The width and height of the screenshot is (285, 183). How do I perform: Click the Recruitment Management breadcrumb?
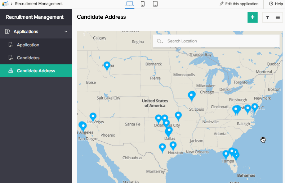39,4
